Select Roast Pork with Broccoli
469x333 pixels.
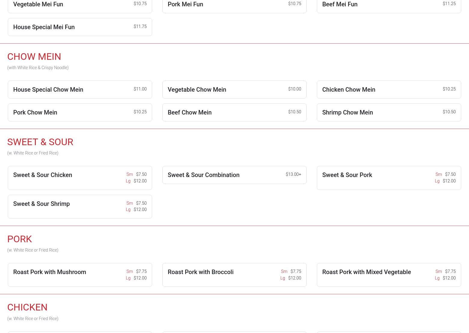click(234, 275)
